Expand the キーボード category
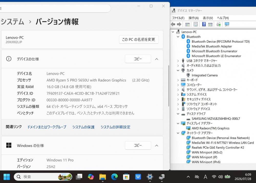Image resolution: width=256 pixels, height=183 pixels. (178, 80)
